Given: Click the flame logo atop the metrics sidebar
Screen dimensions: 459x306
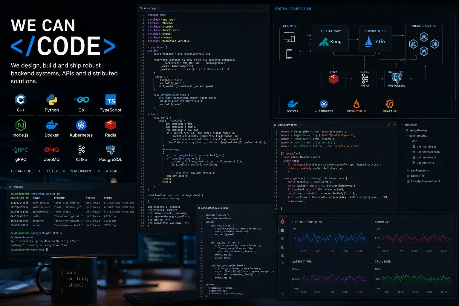Looking at the screenshot, I should pyautogui.click(x=283, y=221).
